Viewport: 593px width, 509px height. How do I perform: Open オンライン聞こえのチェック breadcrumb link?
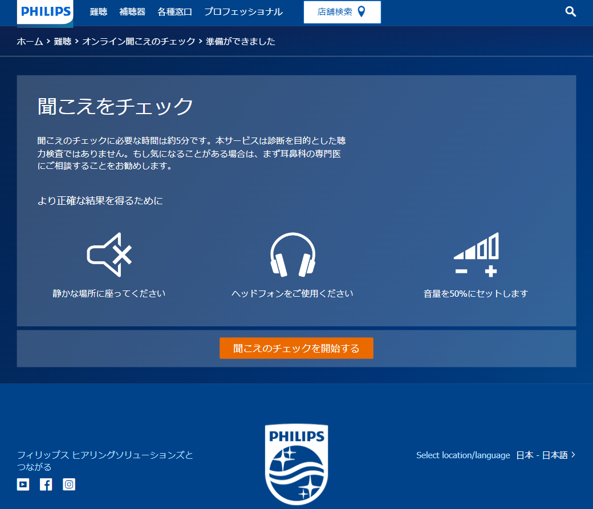tap(139, 41)
